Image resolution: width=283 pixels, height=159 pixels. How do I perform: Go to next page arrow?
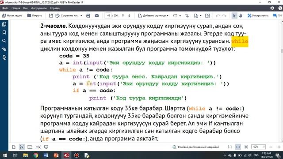129,16
